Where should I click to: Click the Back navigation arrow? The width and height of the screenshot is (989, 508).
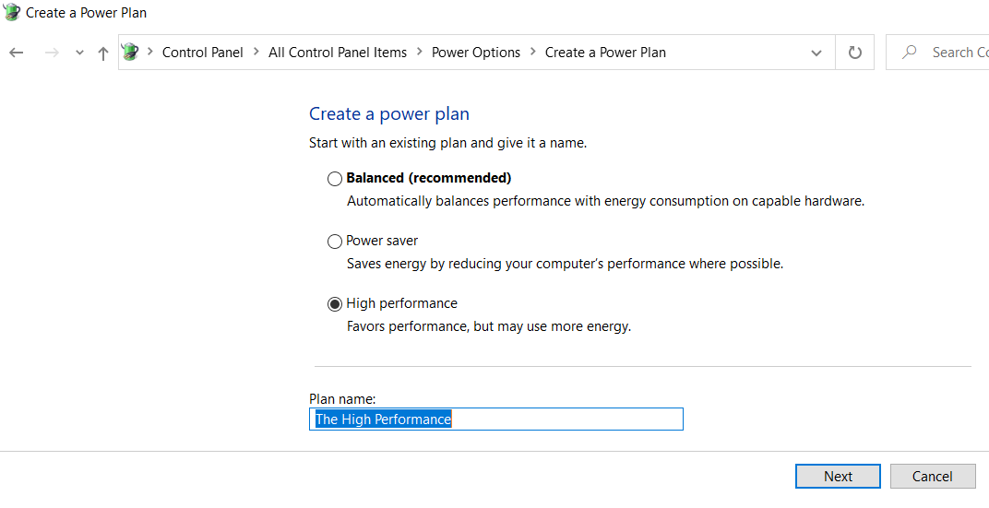[x=16, y=53]
